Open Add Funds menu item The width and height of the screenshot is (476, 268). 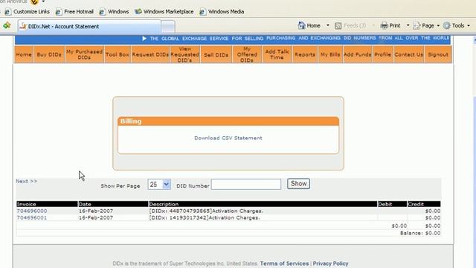pos(358,54)
